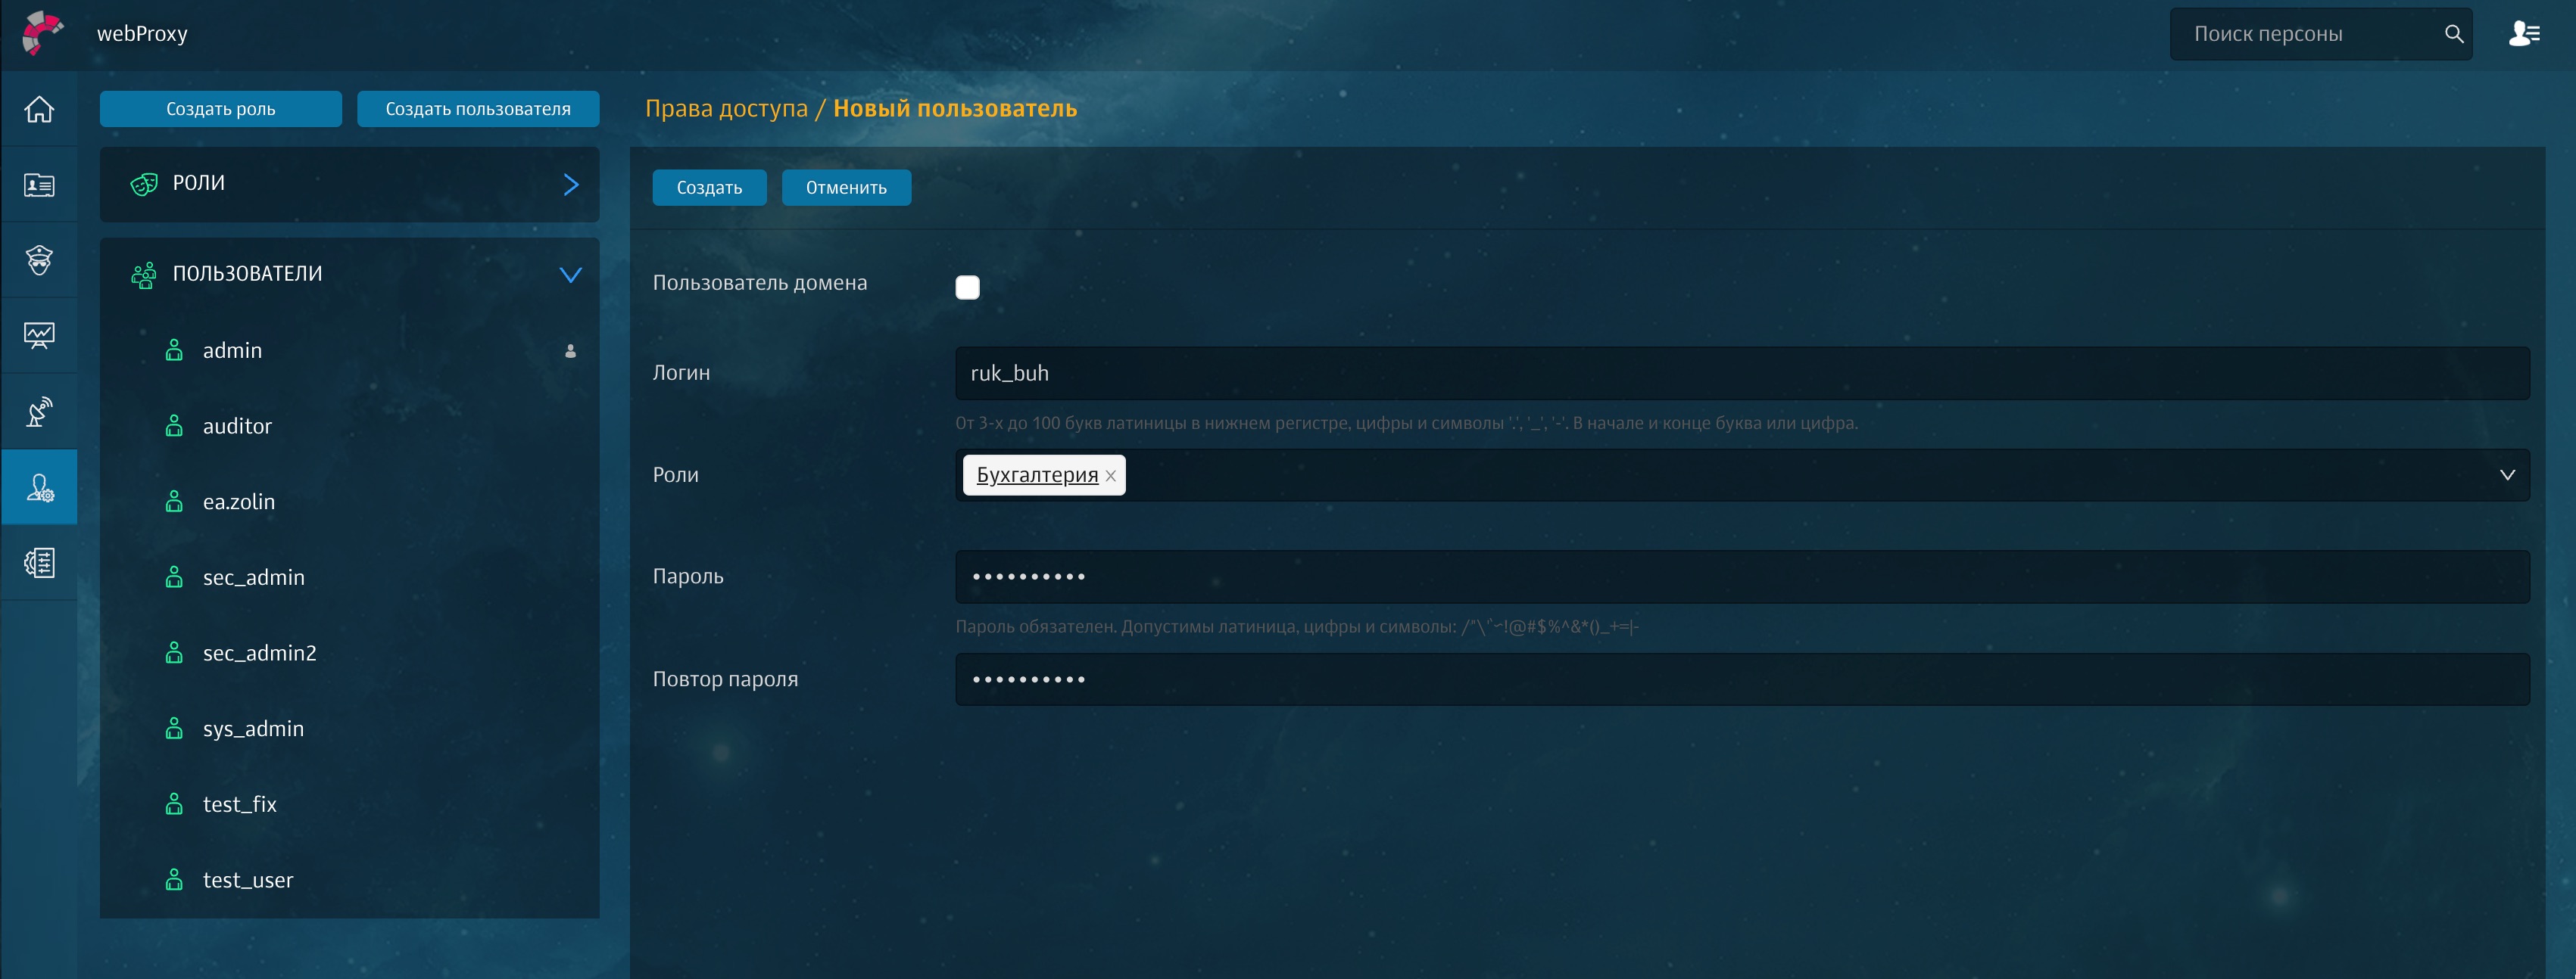Open the persons ID card sidebar icon
The width and height of the screenshot is (2576, 979).
39,185
